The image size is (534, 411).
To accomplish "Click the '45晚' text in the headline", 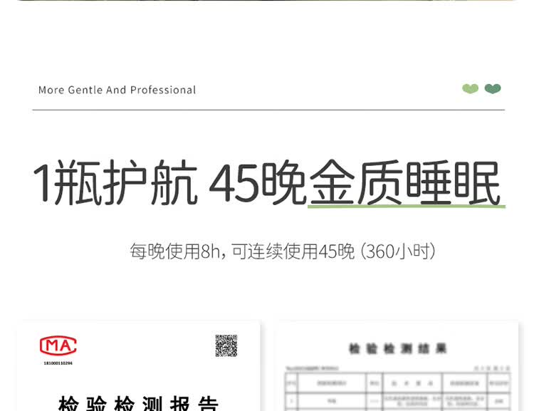I will tap(258, 182).
